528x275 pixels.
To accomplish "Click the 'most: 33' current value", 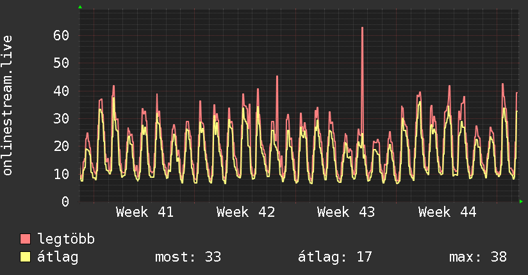I will pyautogui.click(x=188, y=257).
